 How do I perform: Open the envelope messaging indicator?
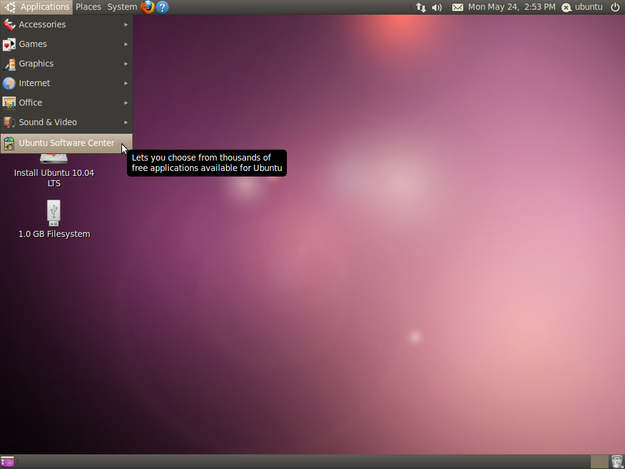pyautogui.click(x=458, y=7)
